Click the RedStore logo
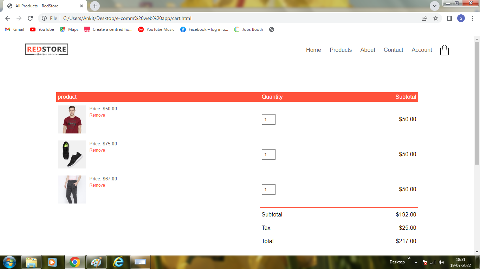Screen dimensions: 480x269 pos(46,50)
